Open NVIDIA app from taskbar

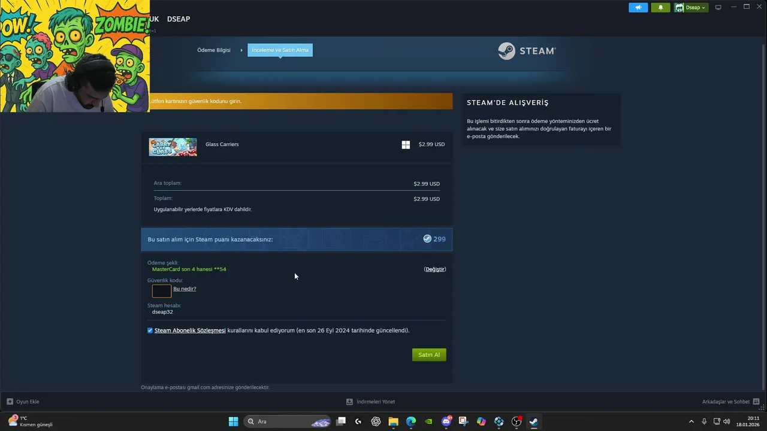coord(428,421)
